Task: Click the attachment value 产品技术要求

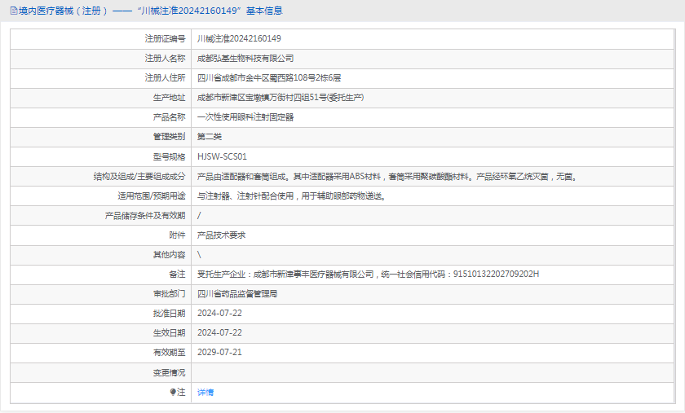Action: click(x=222, y=235)
